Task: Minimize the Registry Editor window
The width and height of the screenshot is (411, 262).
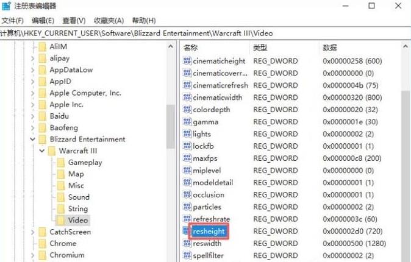Action: (346, 5)
